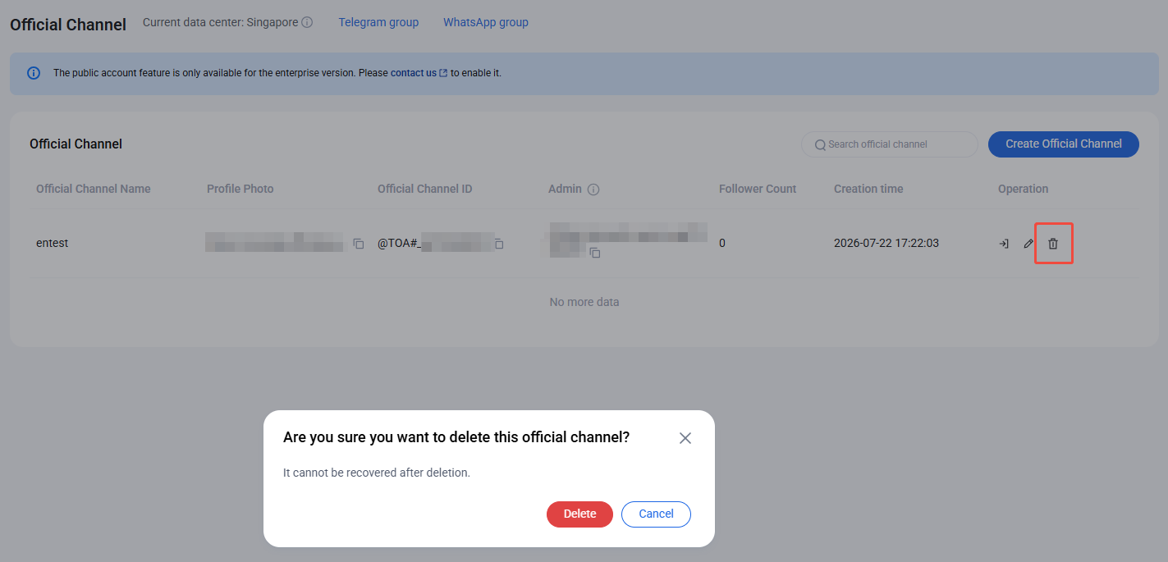This screenshot has width=1168, height=562.
Task: Click the Official Channel page heading
Action: click(68, 25)
